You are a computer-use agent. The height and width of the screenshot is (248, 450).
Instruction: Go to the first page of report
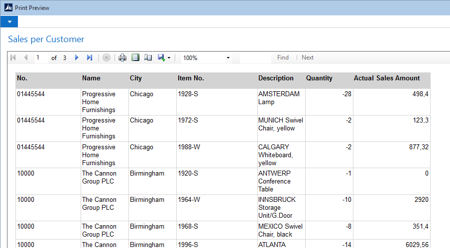coord(13,58)
